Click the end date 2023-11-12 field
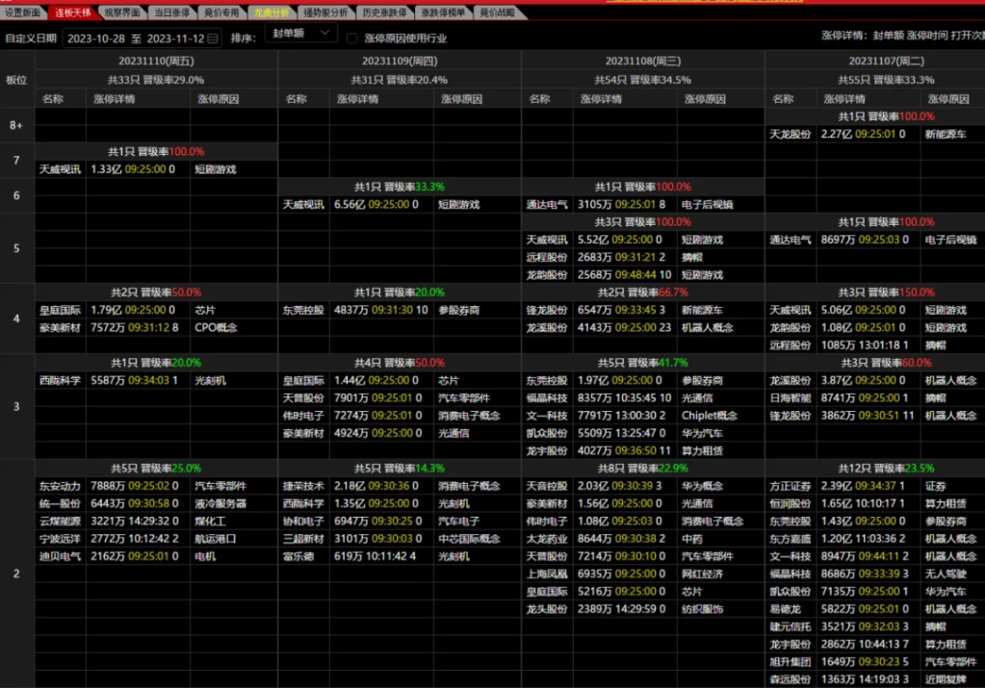 pos(174,38)
